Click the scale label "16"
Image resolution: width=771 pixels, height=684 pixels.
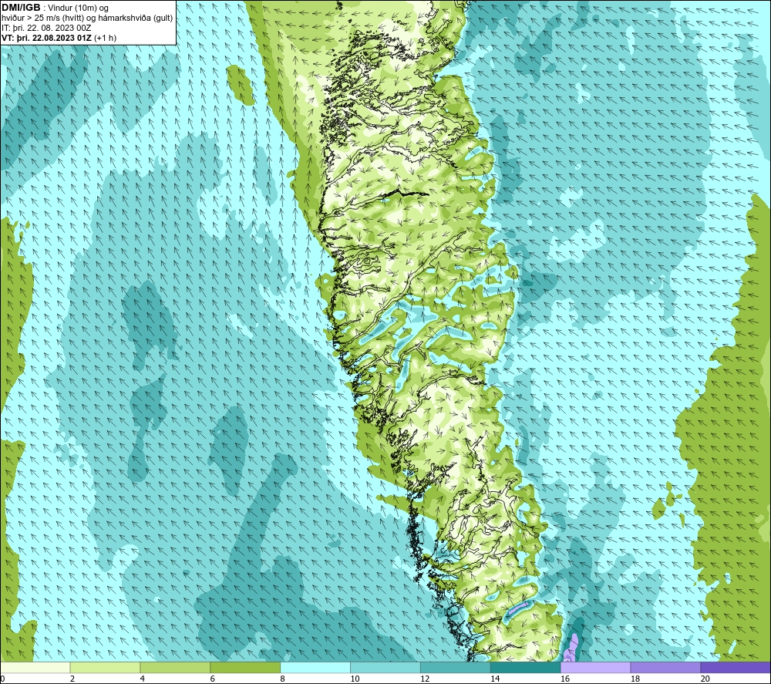click(x=565, y=679)
